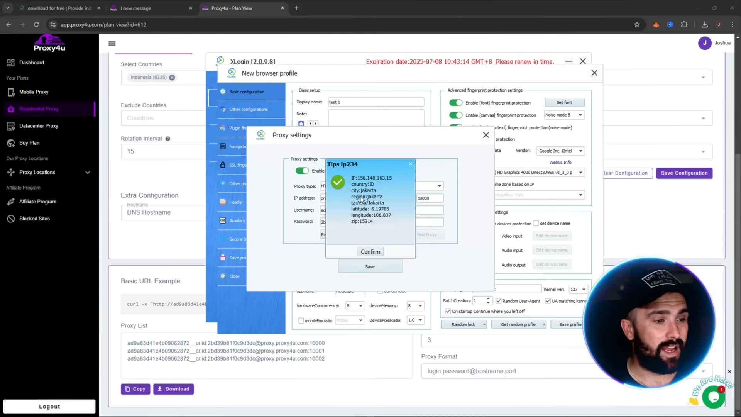Open the Kernel ver 137 dropdown
This screenshot has height=417, width=741.
coord(578,289)
